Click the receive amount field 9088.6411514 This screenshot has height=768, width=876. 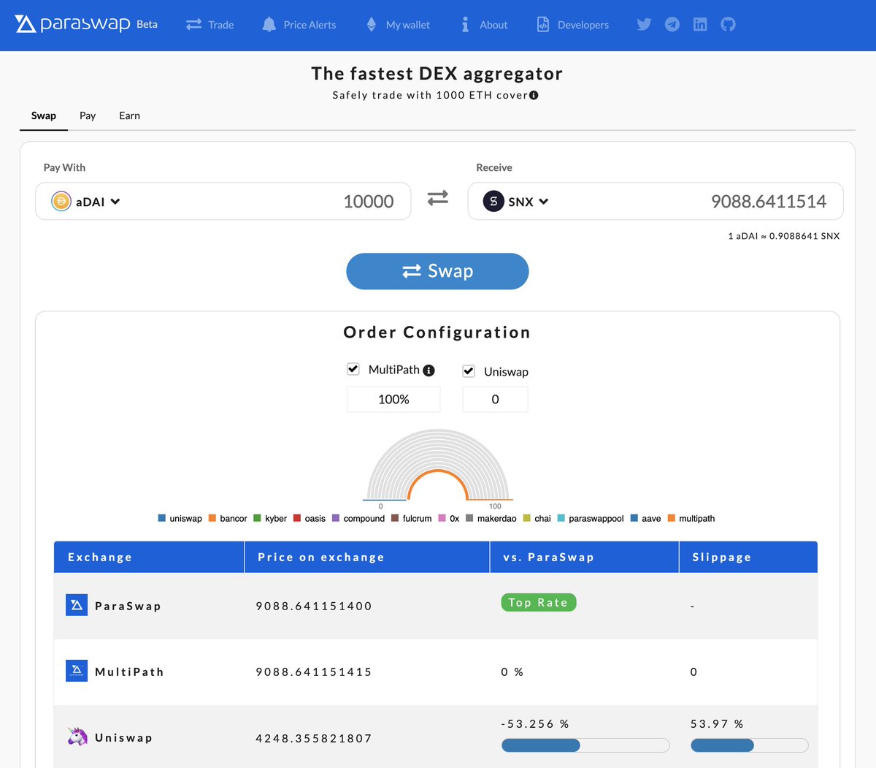769,202
